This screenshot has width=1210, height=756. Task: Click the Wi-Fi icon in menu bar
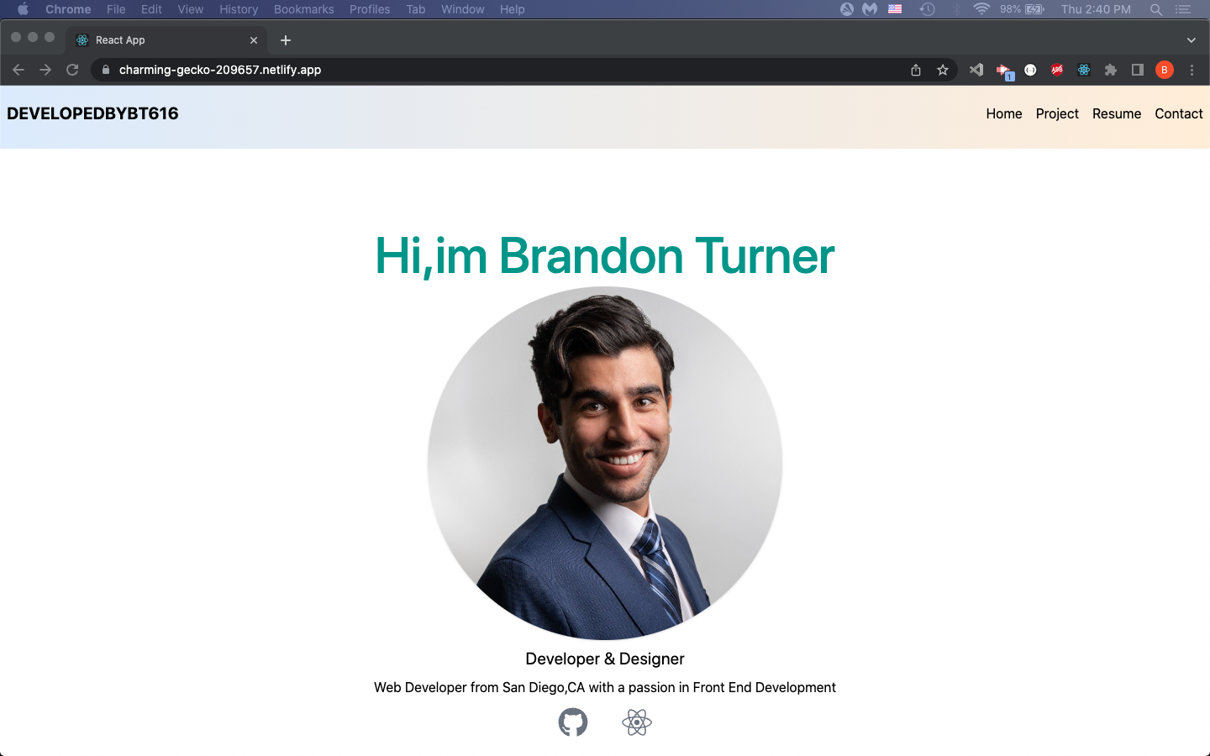point(981,9)
